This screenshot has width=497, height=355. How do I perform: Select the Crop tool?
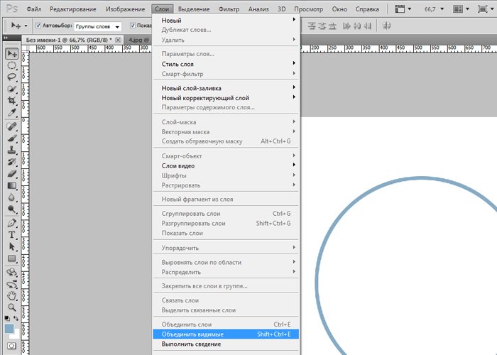click(12, 101)
